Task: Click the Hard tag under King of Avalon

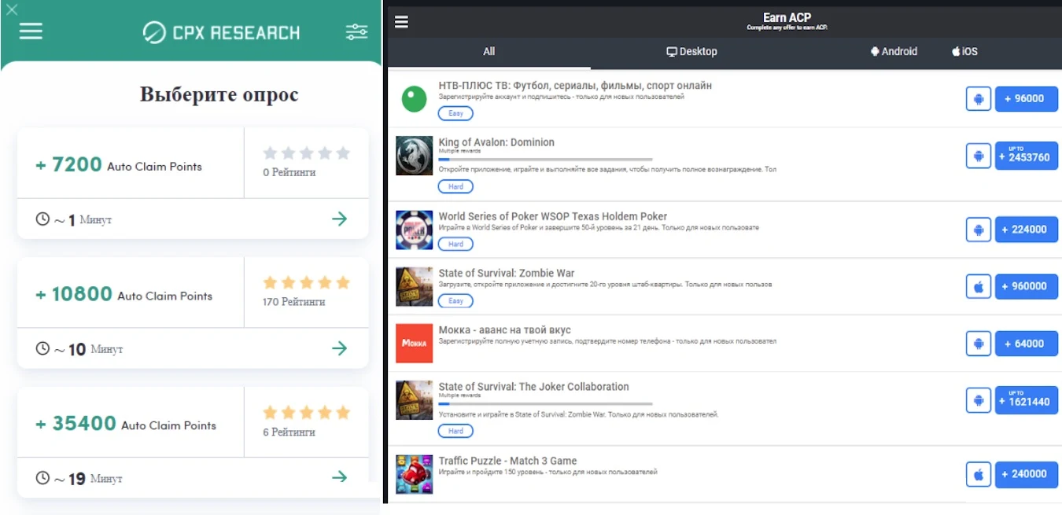Action: point(455,187)
